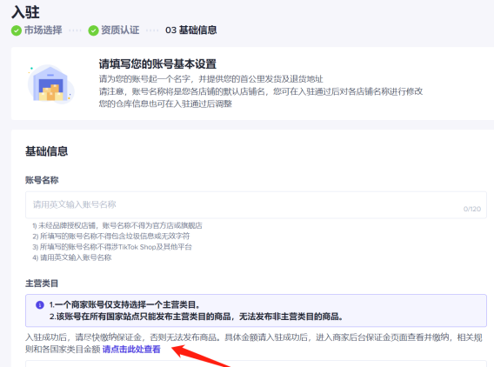This screenshot has width=494, height=367.
Task: Click the warehouse illustration icon
Action: (51, 84)
